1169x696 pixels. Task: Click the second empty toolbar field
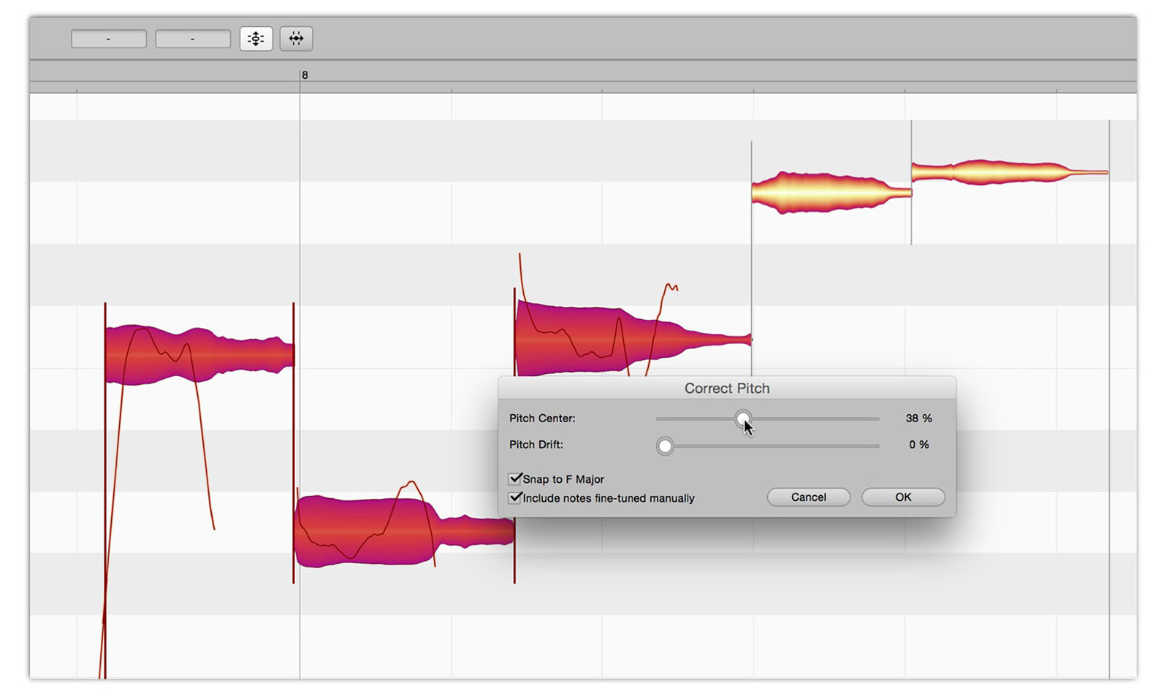point(193,39)
